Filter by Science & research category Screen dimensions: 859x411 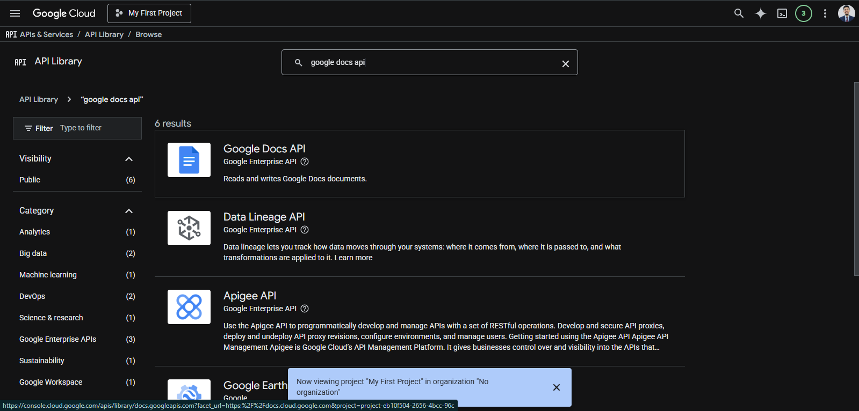tap(77, 318)
